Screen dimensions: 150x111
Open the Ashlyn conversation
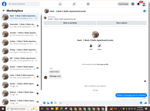(20, 68)
